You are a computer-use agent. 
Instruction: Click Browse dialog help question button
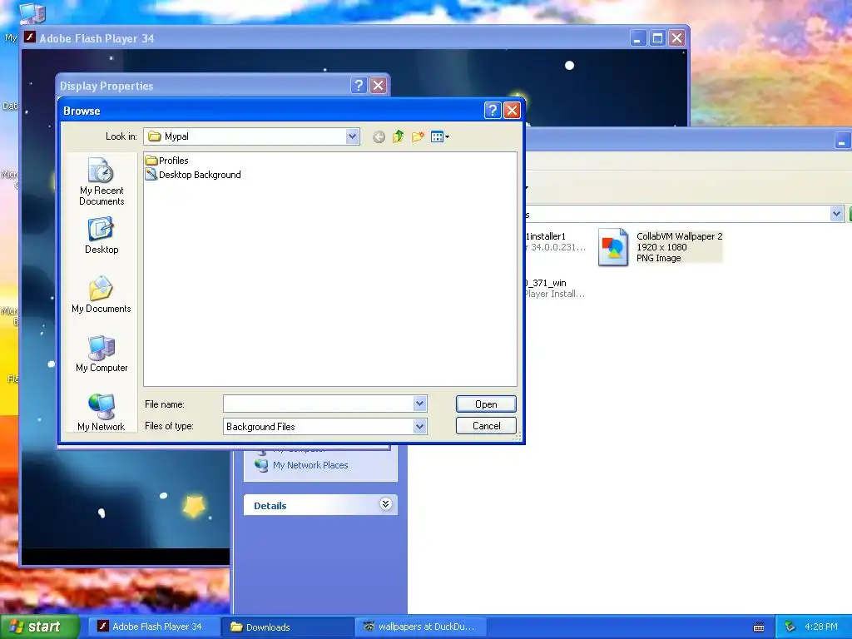point(493,111)
